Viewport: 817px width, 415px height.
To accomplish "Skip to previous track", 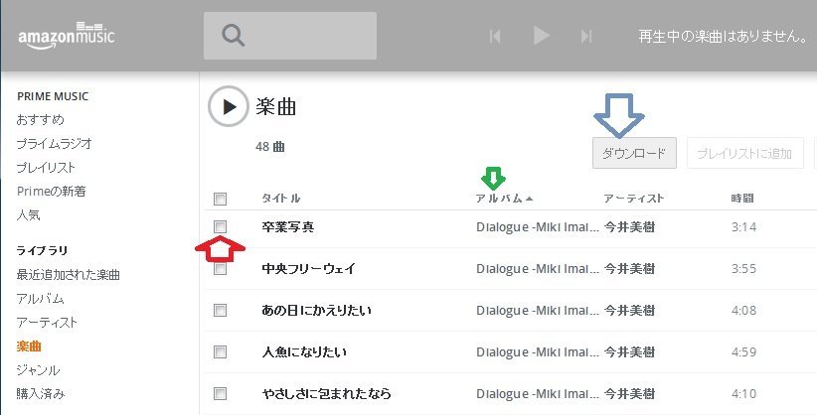I will (x=495, y=36).
